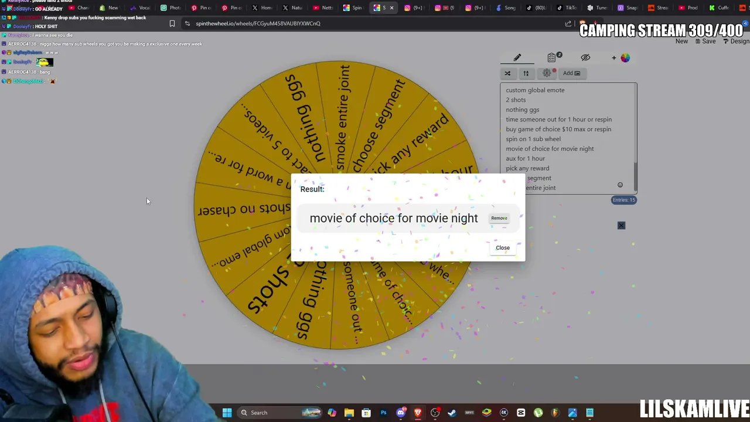Select entry '2 shots' in list

coord(516,100)
